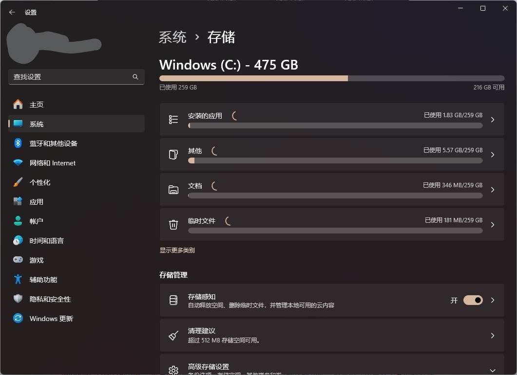Open installed apps chevron arrow
517x375 pixels.
(x=492, y=120)
